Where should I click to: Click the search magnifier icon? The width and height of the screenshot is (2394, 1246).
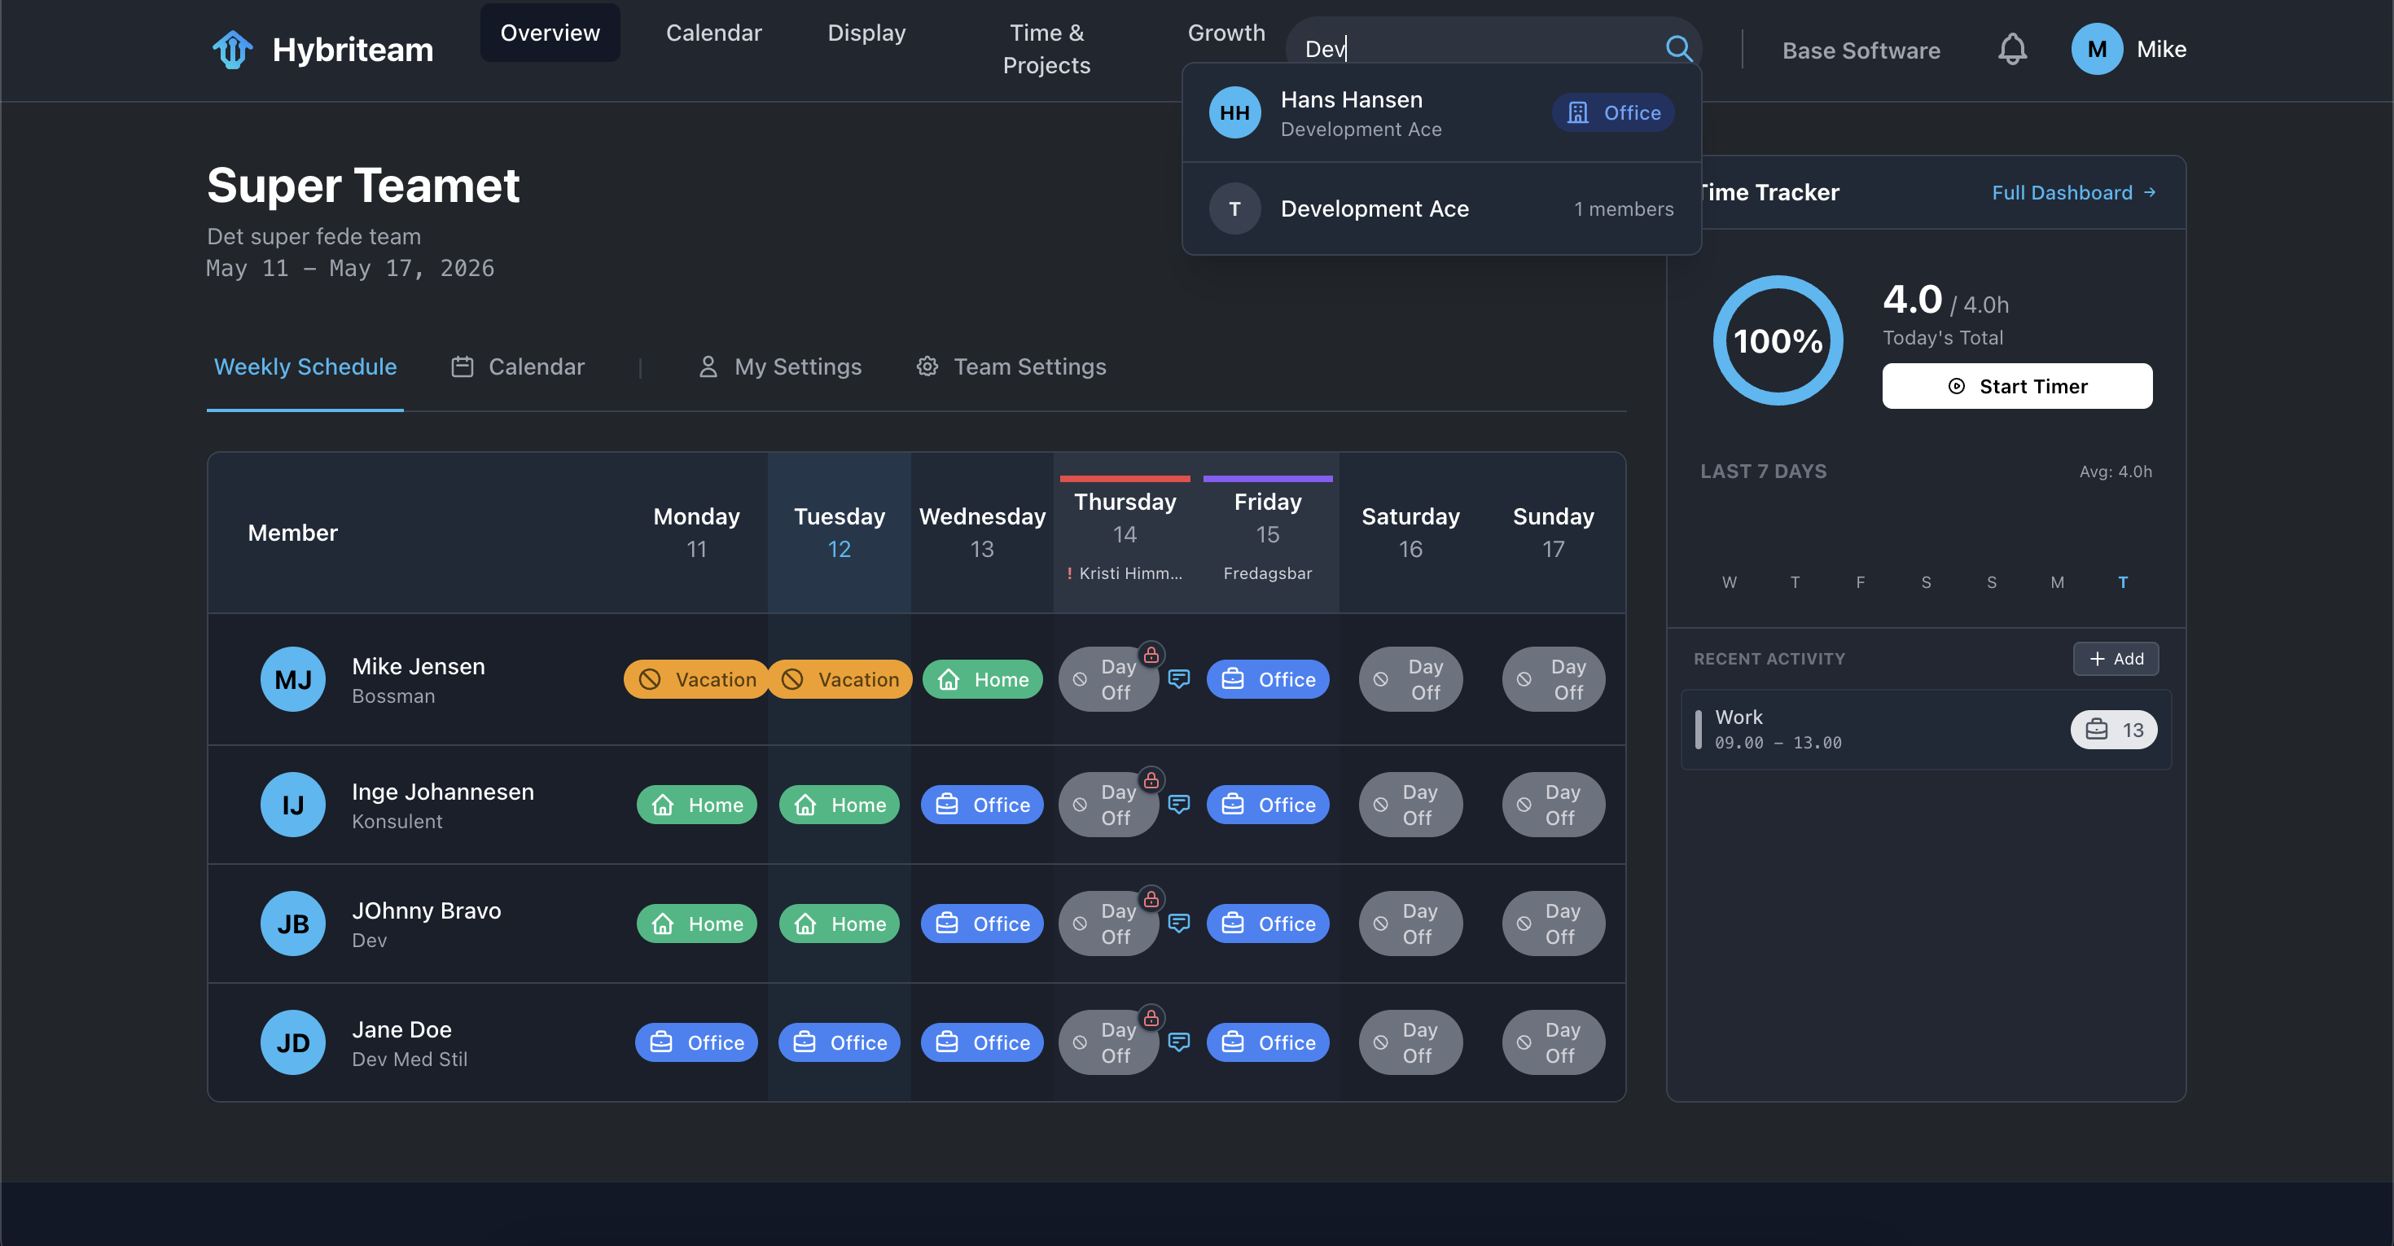point(1678,48)
